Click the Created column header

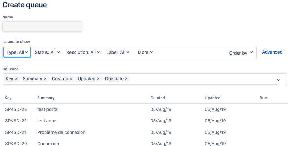[158, 98]
